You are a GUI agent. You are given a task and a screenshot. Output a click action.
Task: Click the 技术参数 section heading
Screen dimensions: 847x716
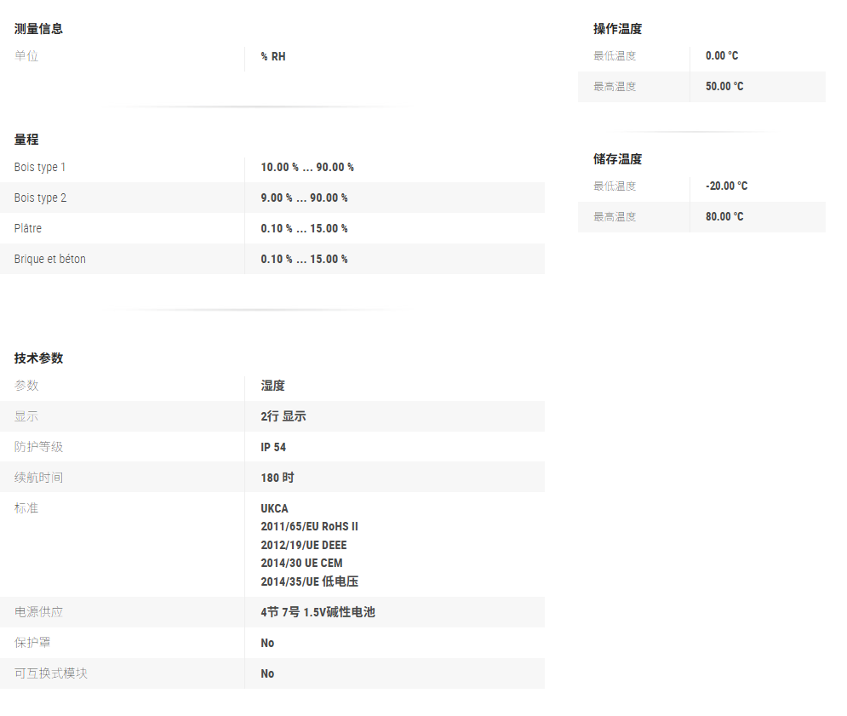tap(38, 358)
